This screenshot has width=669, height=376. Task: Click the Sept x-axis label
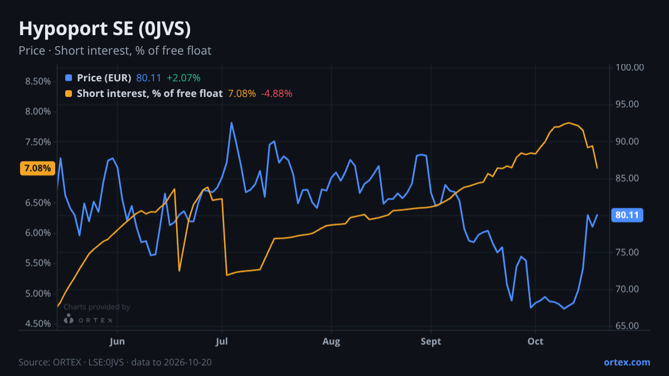tap(431, 340)
